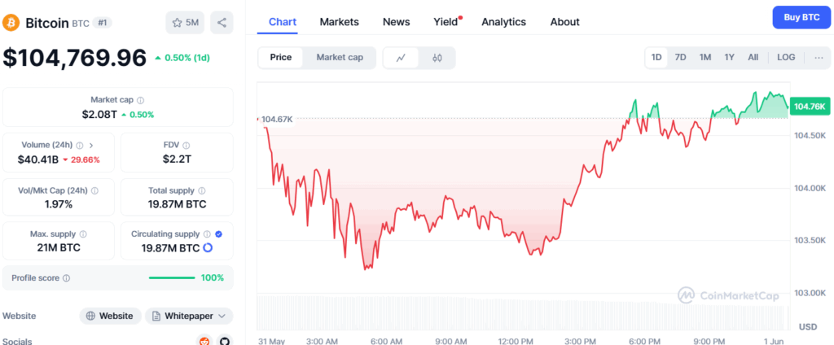
Task: Switch to line chart view icon
Action: (401, 58)
